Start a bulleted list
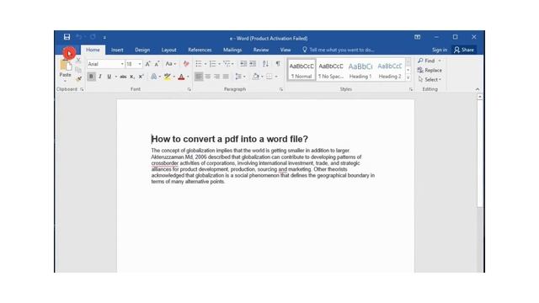The height and width of the screenshot is (303, 539). pos(199,64)
